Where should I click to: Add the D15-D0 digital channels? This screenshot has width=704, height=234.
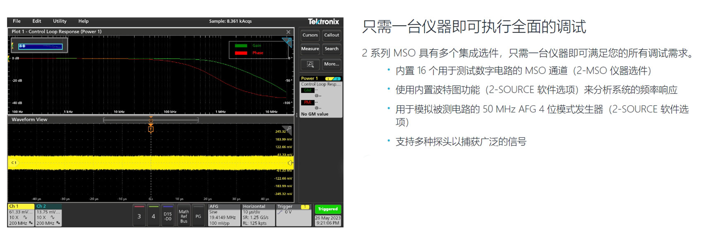(168, 215)
